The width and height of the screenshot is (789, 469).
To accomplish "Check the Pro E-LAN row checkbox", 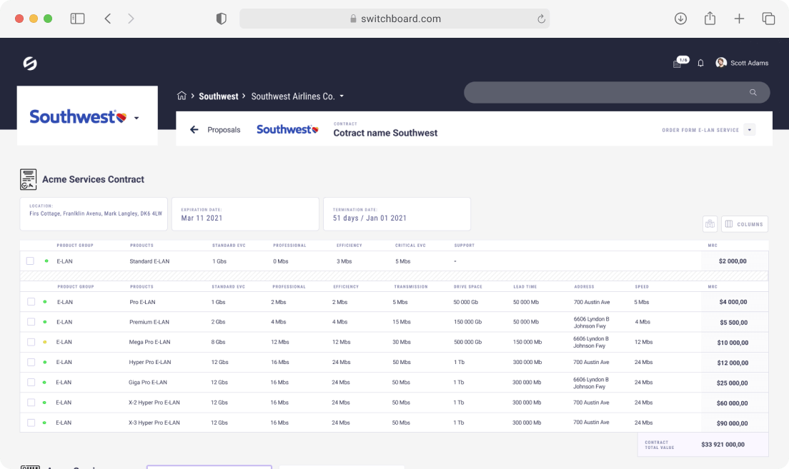I will [31, 302].
